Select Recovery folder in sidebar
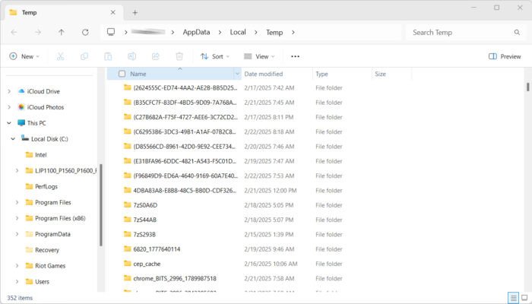 click(x=47, y=250)
